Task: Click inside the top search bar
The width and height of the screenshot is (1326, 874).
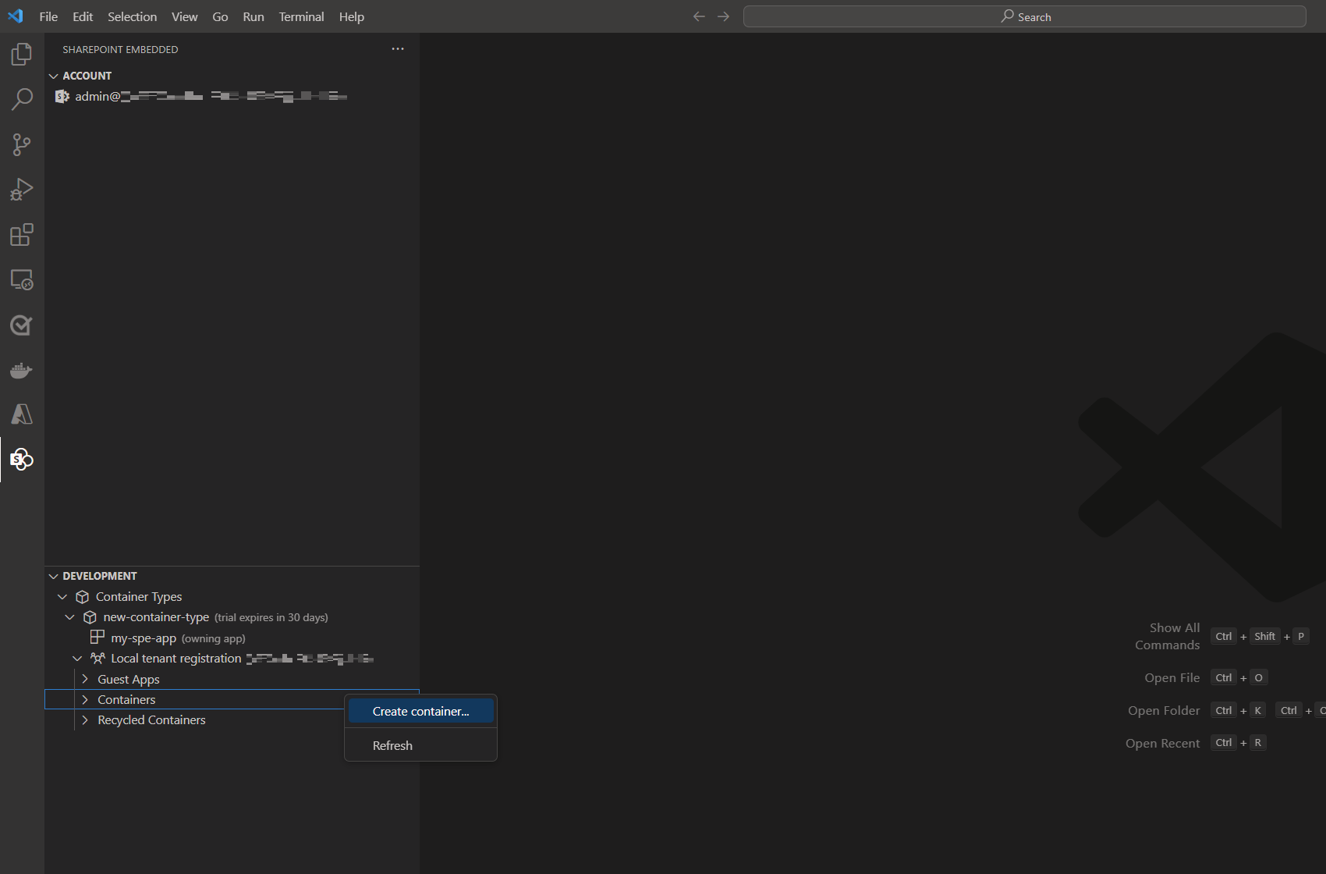Action: tap(1024, 16)
